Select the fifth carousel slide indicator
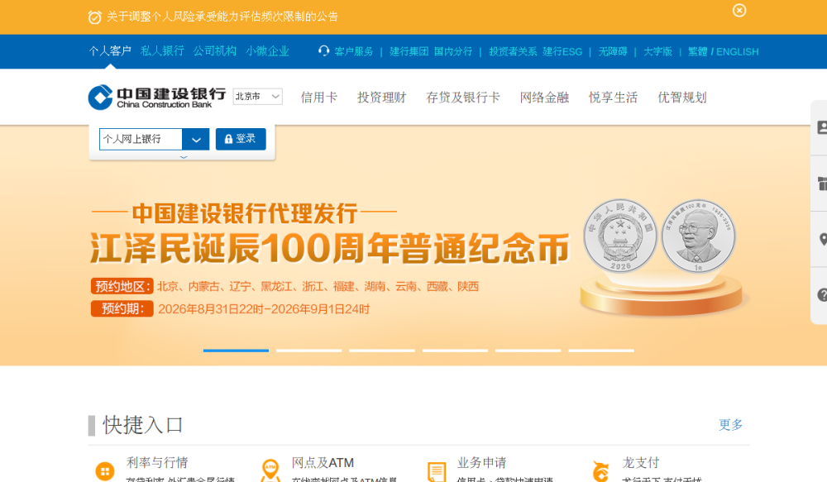 (528, 351)
